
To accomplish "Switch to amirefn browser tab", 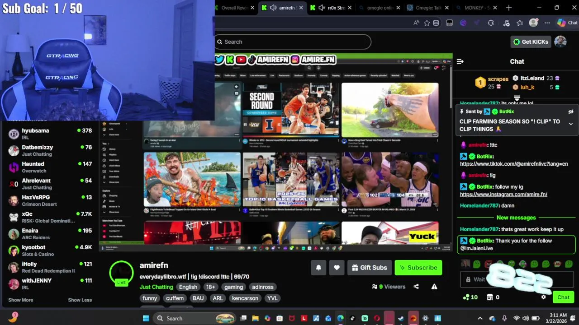I will tap(282, 8).
